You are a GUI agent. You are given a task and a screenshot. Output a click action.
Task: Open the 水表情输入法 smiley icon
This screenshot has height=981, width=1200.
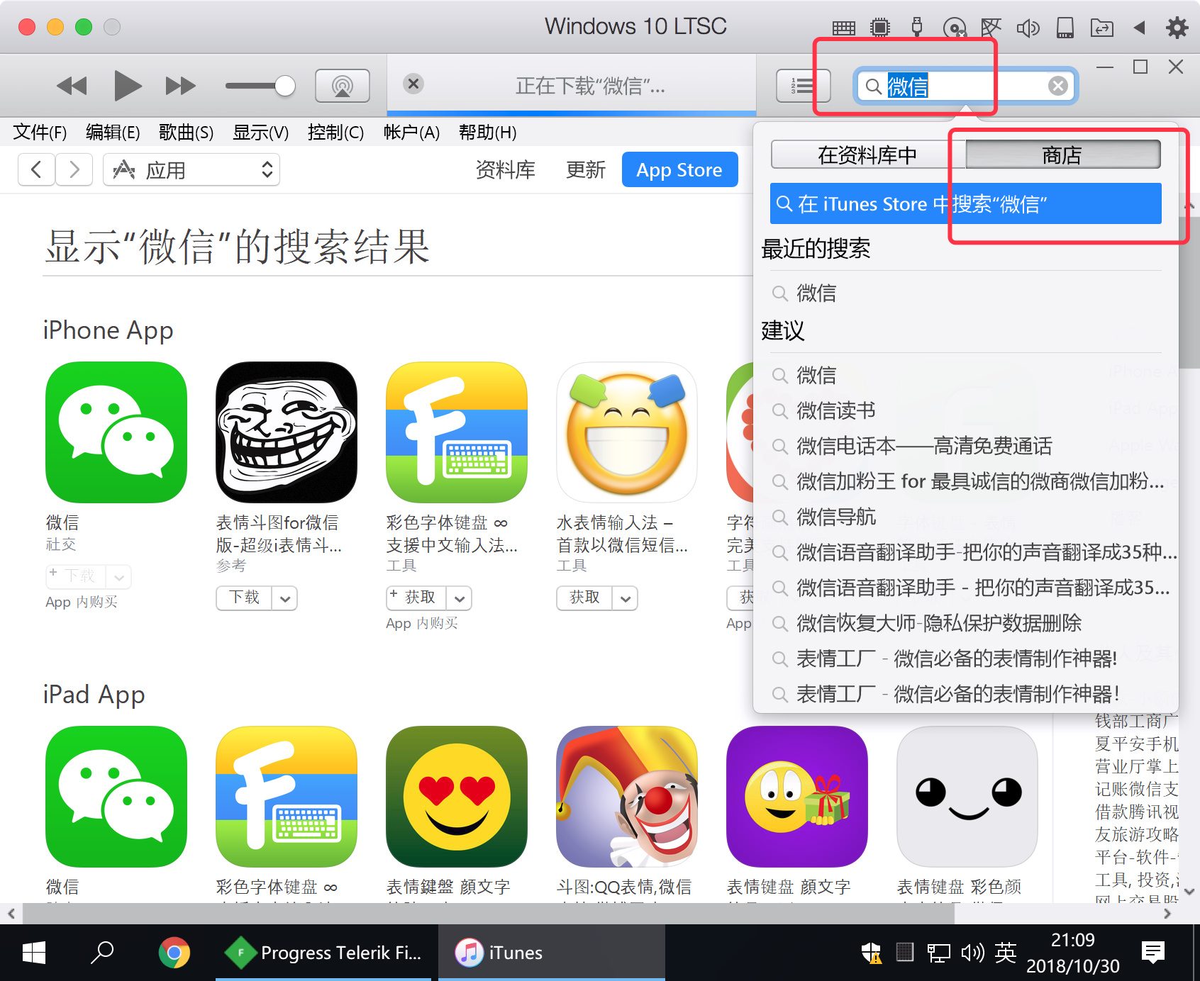click(627, 432)
